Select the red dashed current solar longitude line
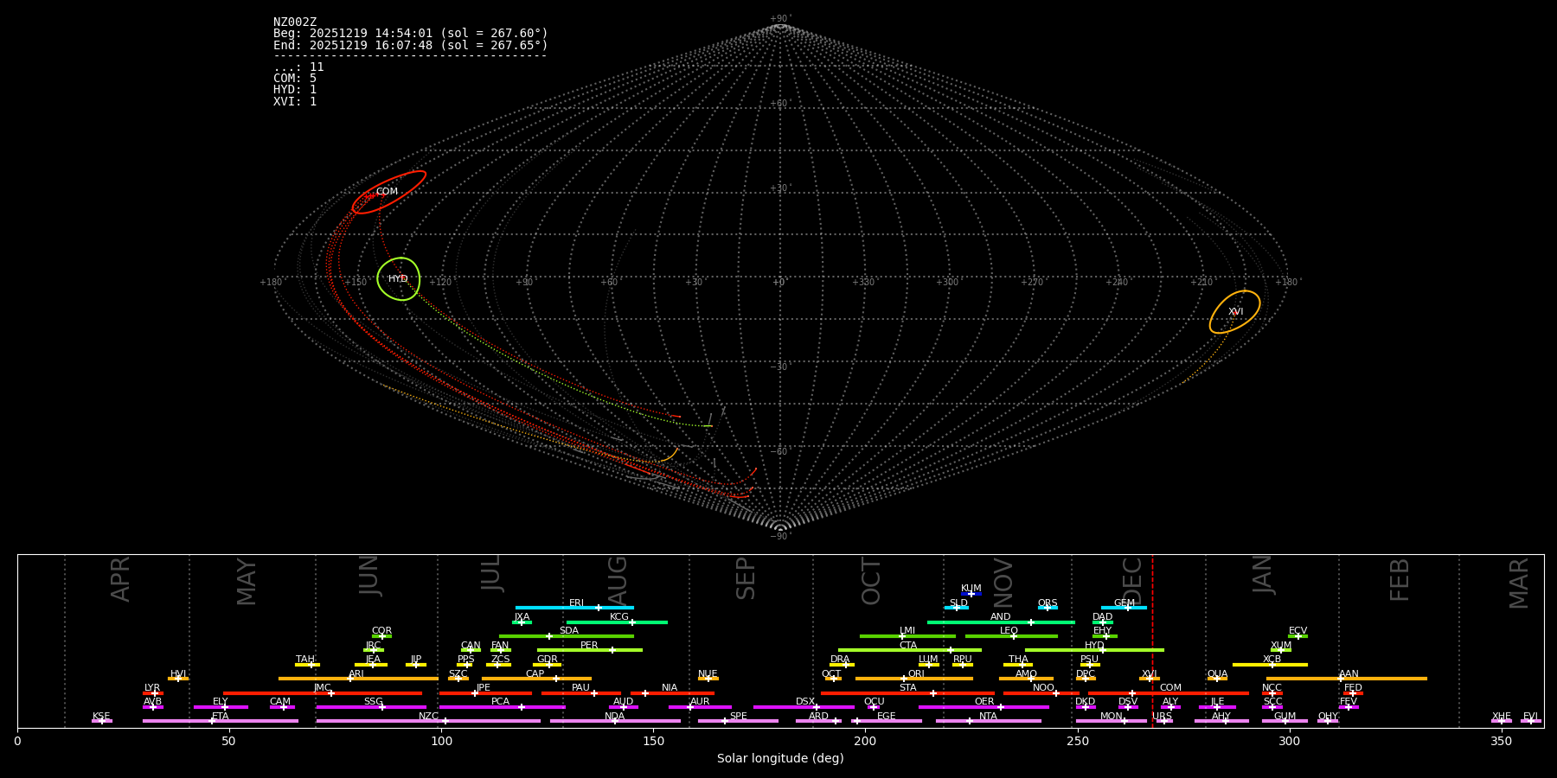 [1152, 641]
